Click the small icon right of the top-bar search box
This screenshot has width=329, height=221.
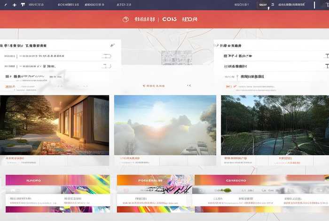273,4
